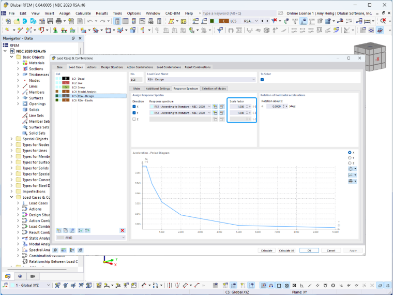
Task: Select the Y radio button for diagram
Action: click(x=350, y=158)
